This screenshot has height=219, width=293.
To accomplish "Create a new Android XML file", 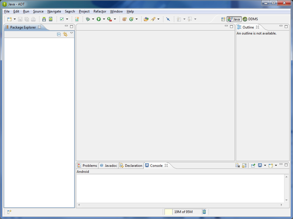I will (77, 19).
